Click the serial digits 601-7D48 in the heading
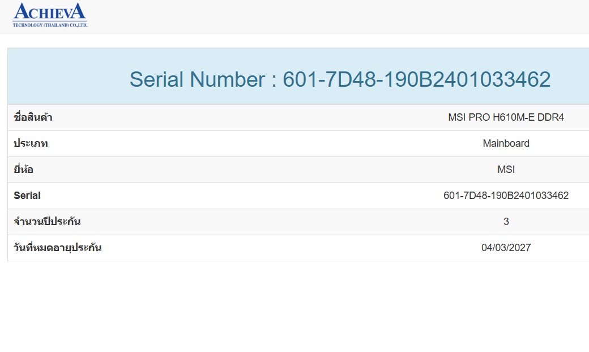589x352 pixels. (x=330, y=79)
